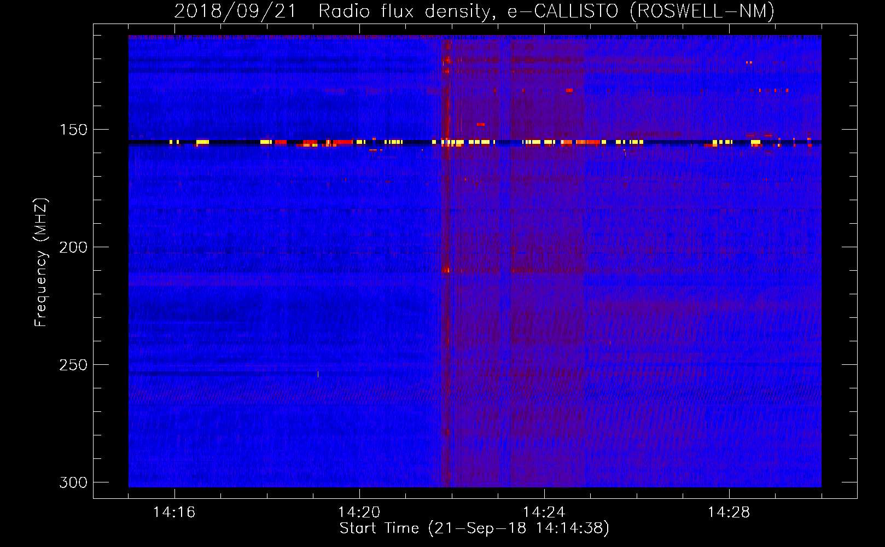Click the '14:20' time tick label
Screen dimensions: 885x547
click(359, 512)
